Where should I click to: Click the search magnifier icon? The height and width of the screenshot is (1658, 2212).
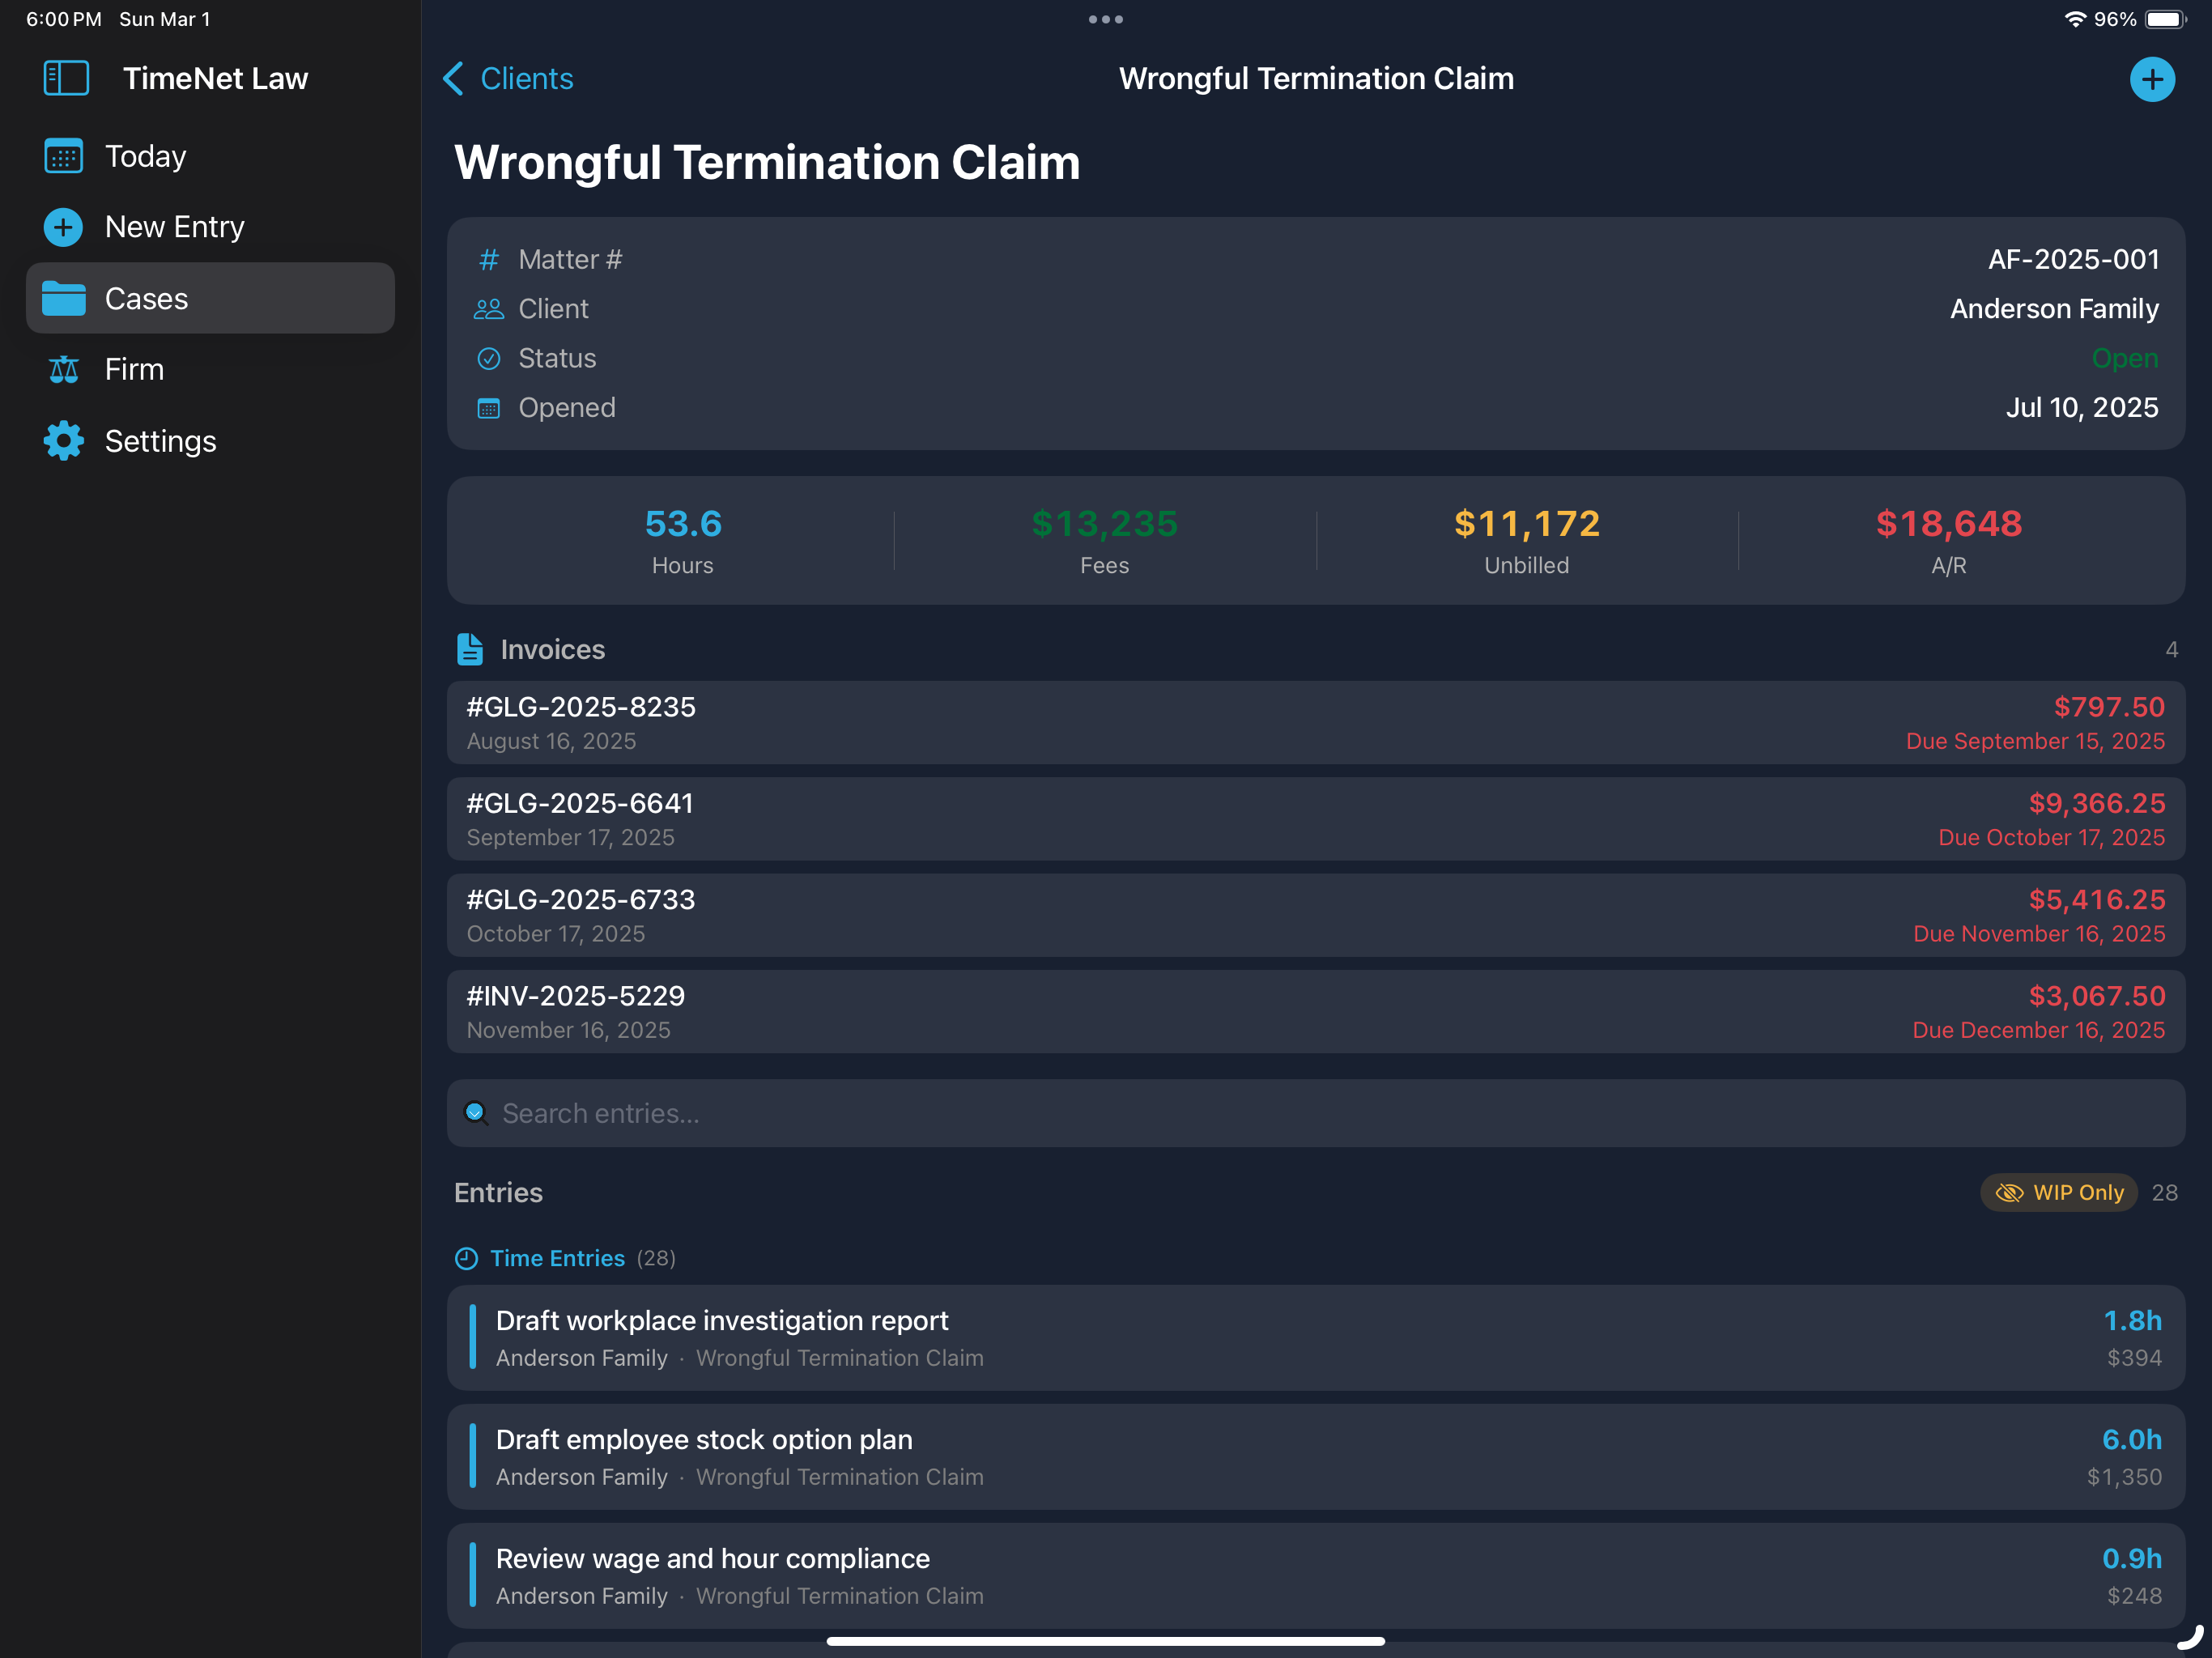476,1113
